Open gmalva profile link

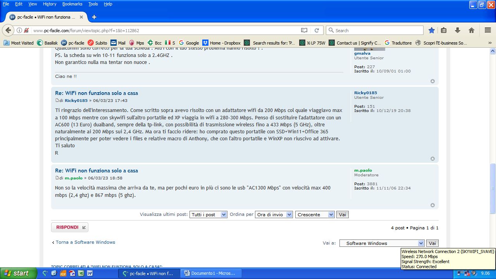click(x=362, y=53)
